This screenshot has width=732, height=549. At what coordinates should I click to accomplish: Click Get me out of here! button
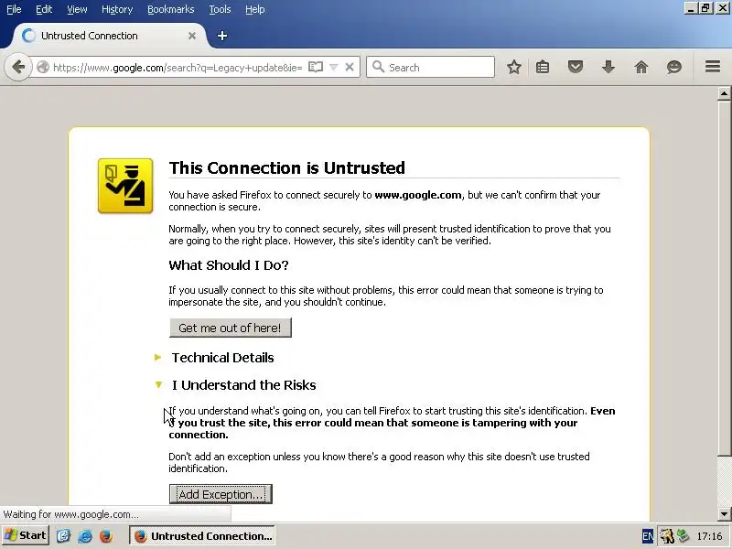click(231, 328)
